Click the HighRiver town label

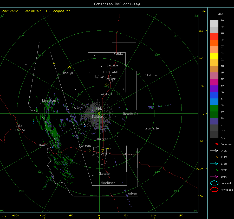108,183
